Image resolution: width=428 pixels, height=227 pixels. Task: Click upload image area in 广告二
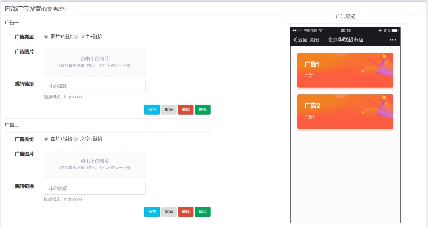(x=95, y=164)
